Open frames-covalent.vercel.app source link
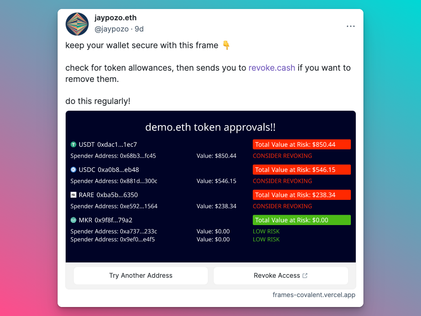The image size is (421, 316). coord(314,295)
